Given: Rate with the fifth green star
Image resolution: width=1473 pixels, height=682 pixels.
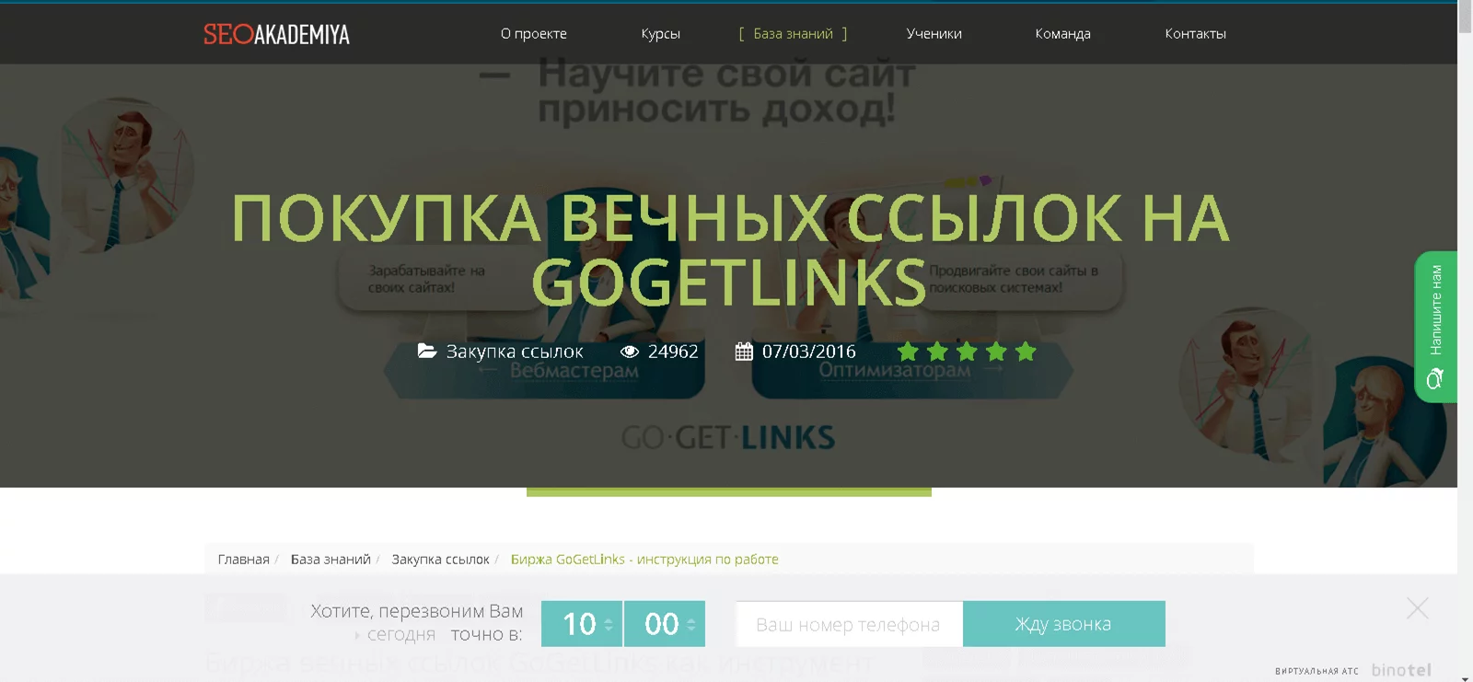Looking at the screenshot, I should [1026, 352].
